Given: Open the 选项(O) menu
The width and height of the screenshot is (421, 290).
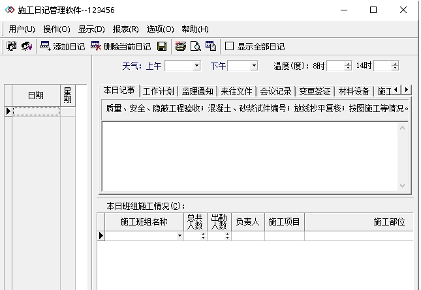Looking at the screenshot, I should (161, 29).
